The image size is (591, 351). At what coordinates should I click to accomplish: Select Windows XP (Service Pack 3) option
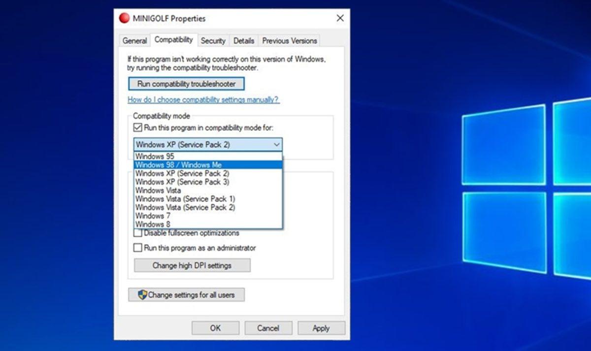[x=182, y=182]
